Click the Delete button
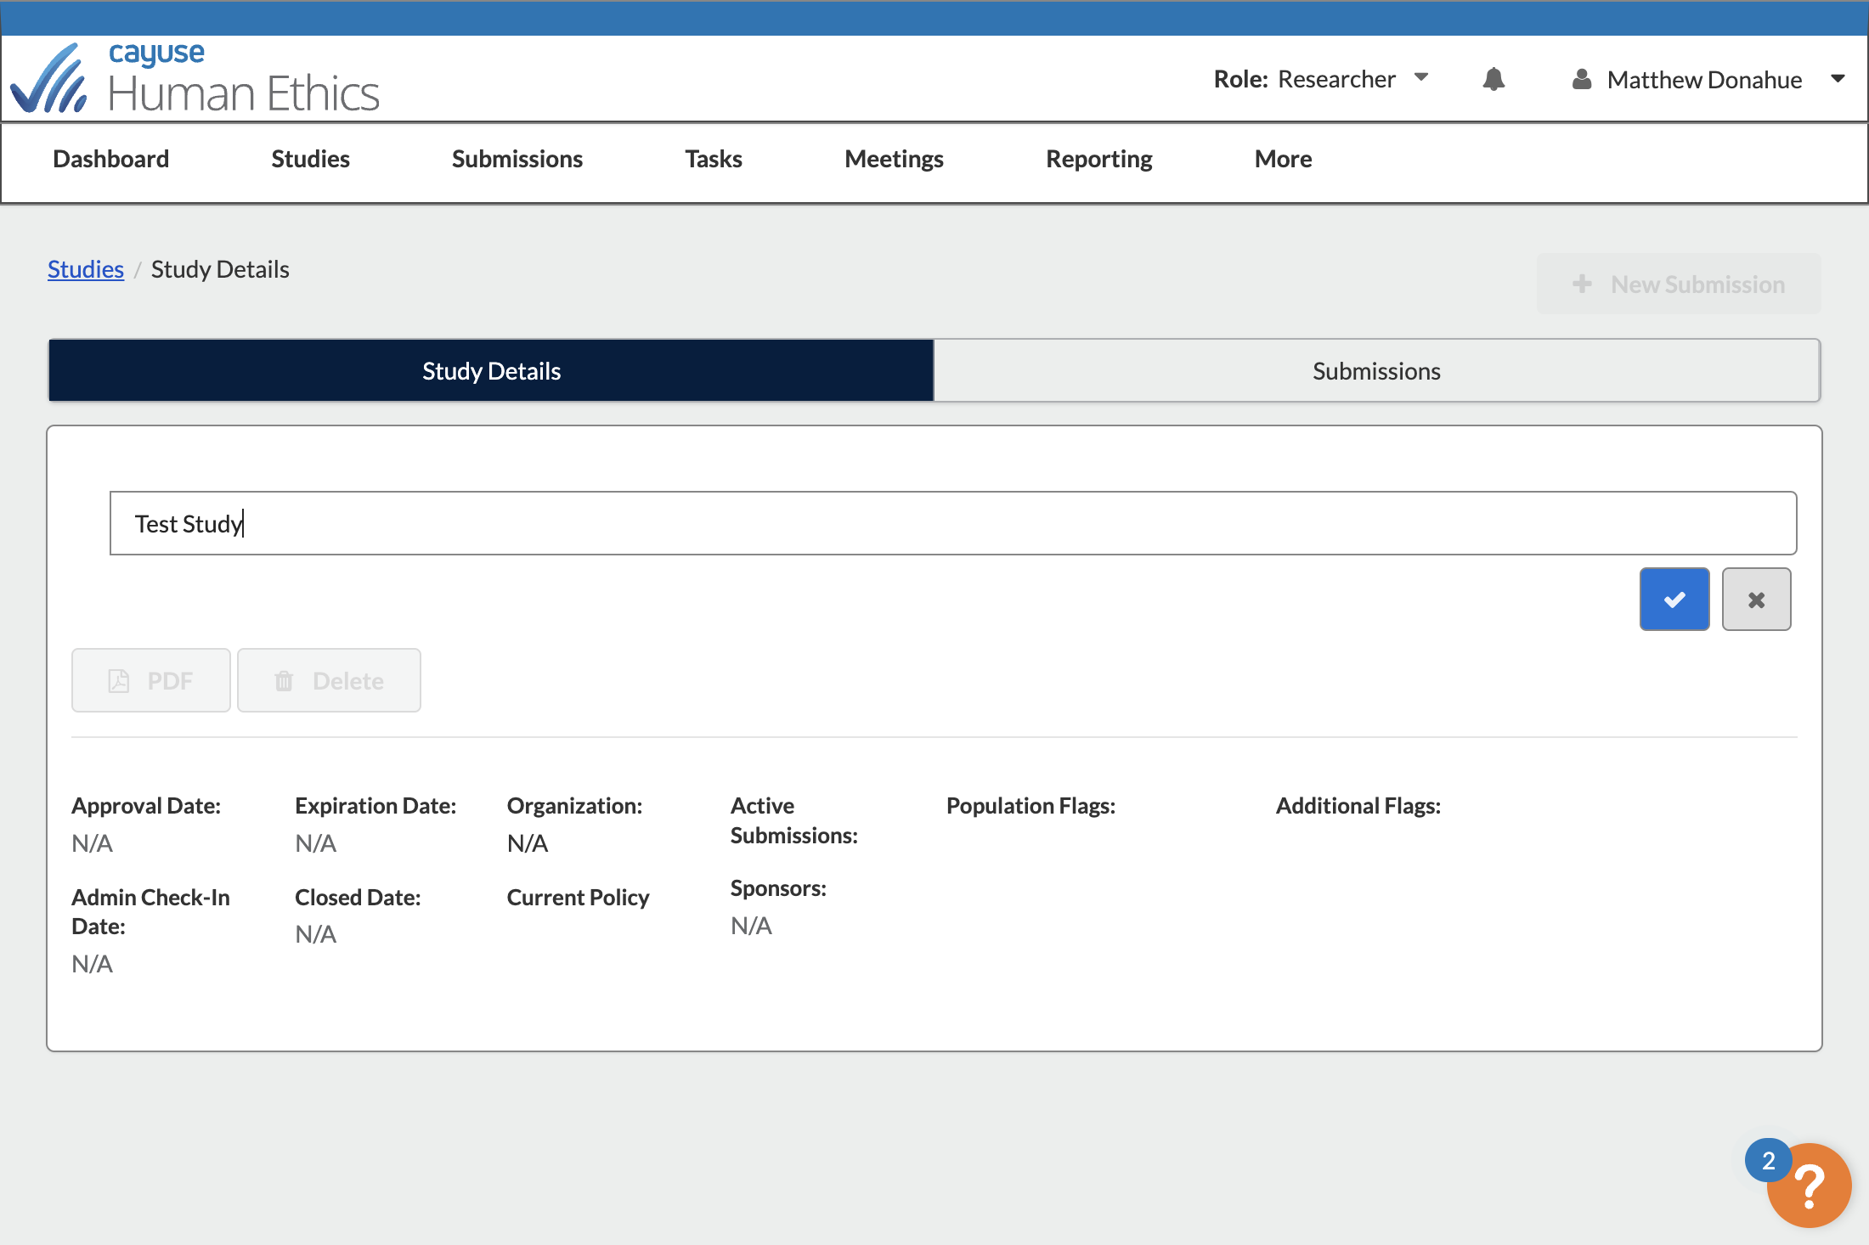The width and height of the screenshot is (1869, 1245). (x=329, y=680)
